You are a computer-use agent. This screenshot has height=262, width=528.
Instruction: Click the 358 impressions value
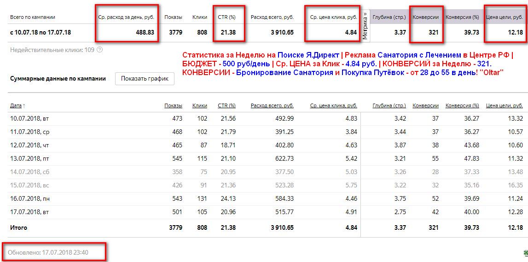[x=177, y=172]
